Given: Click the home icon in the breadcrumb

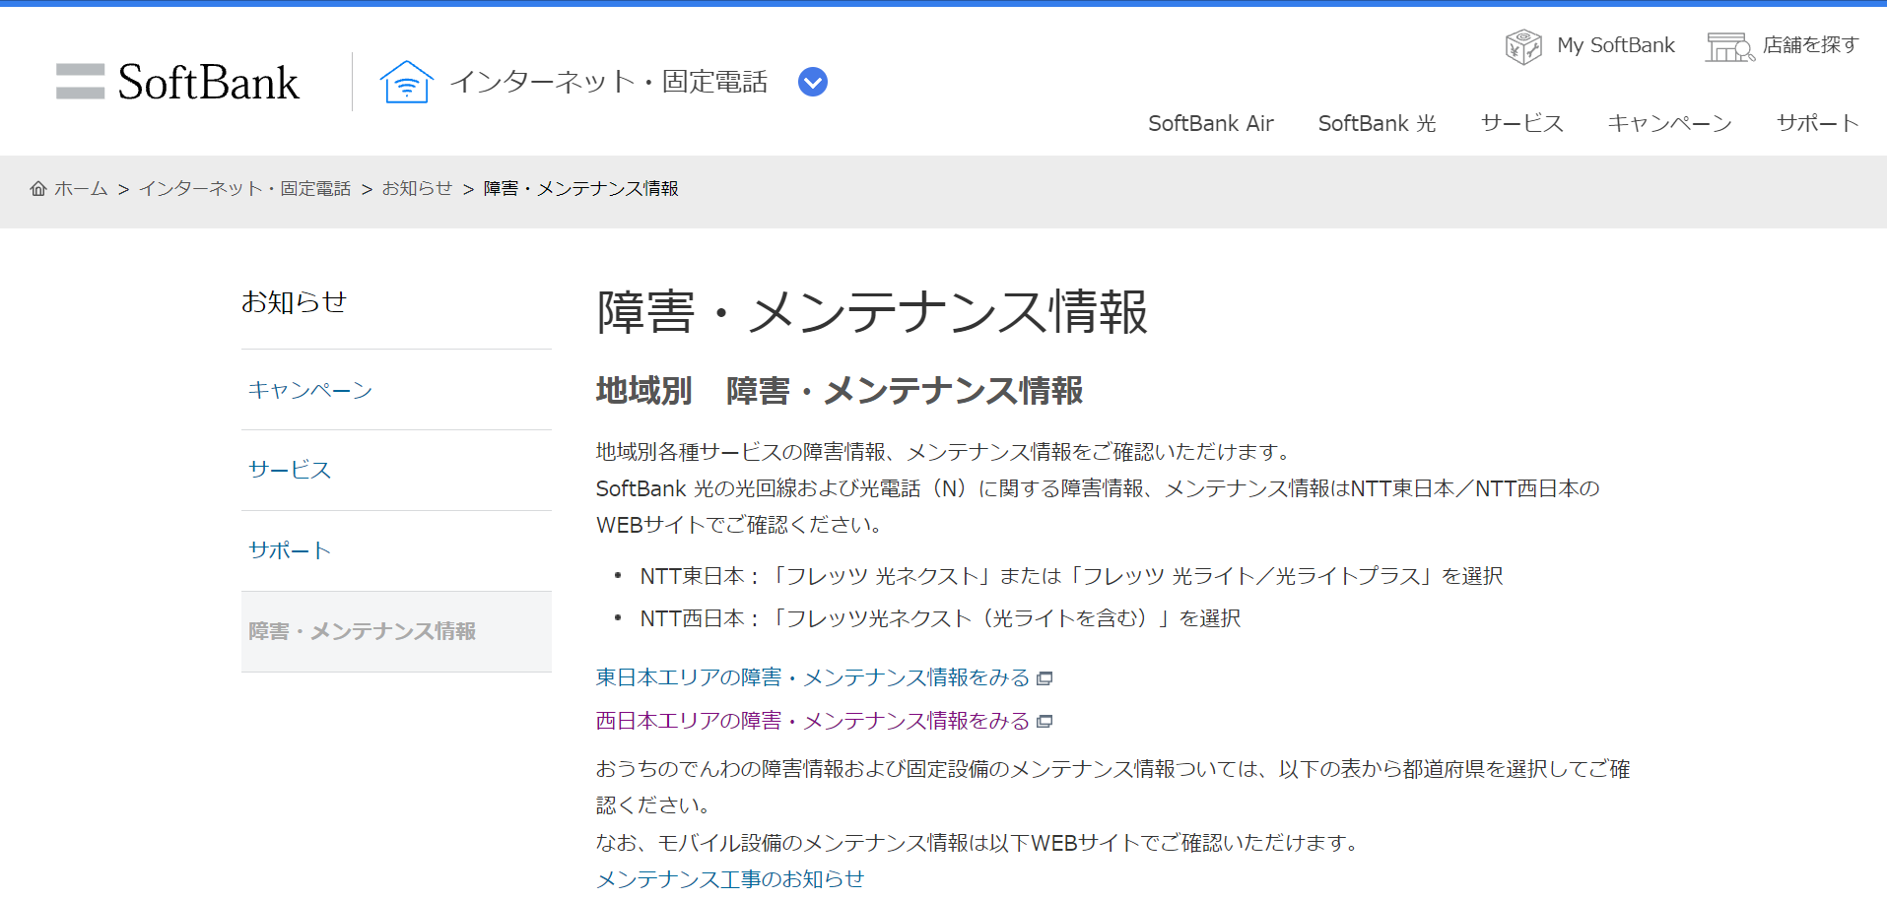Looking at the screenshot, I should 38,188.
